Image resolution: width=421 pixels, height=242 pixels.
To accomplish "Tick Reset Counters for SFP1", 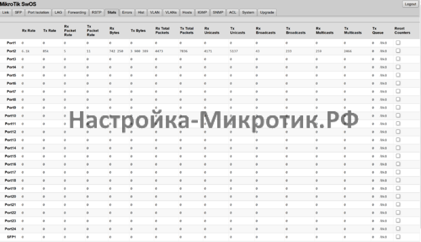I will [x=398, y=237].
